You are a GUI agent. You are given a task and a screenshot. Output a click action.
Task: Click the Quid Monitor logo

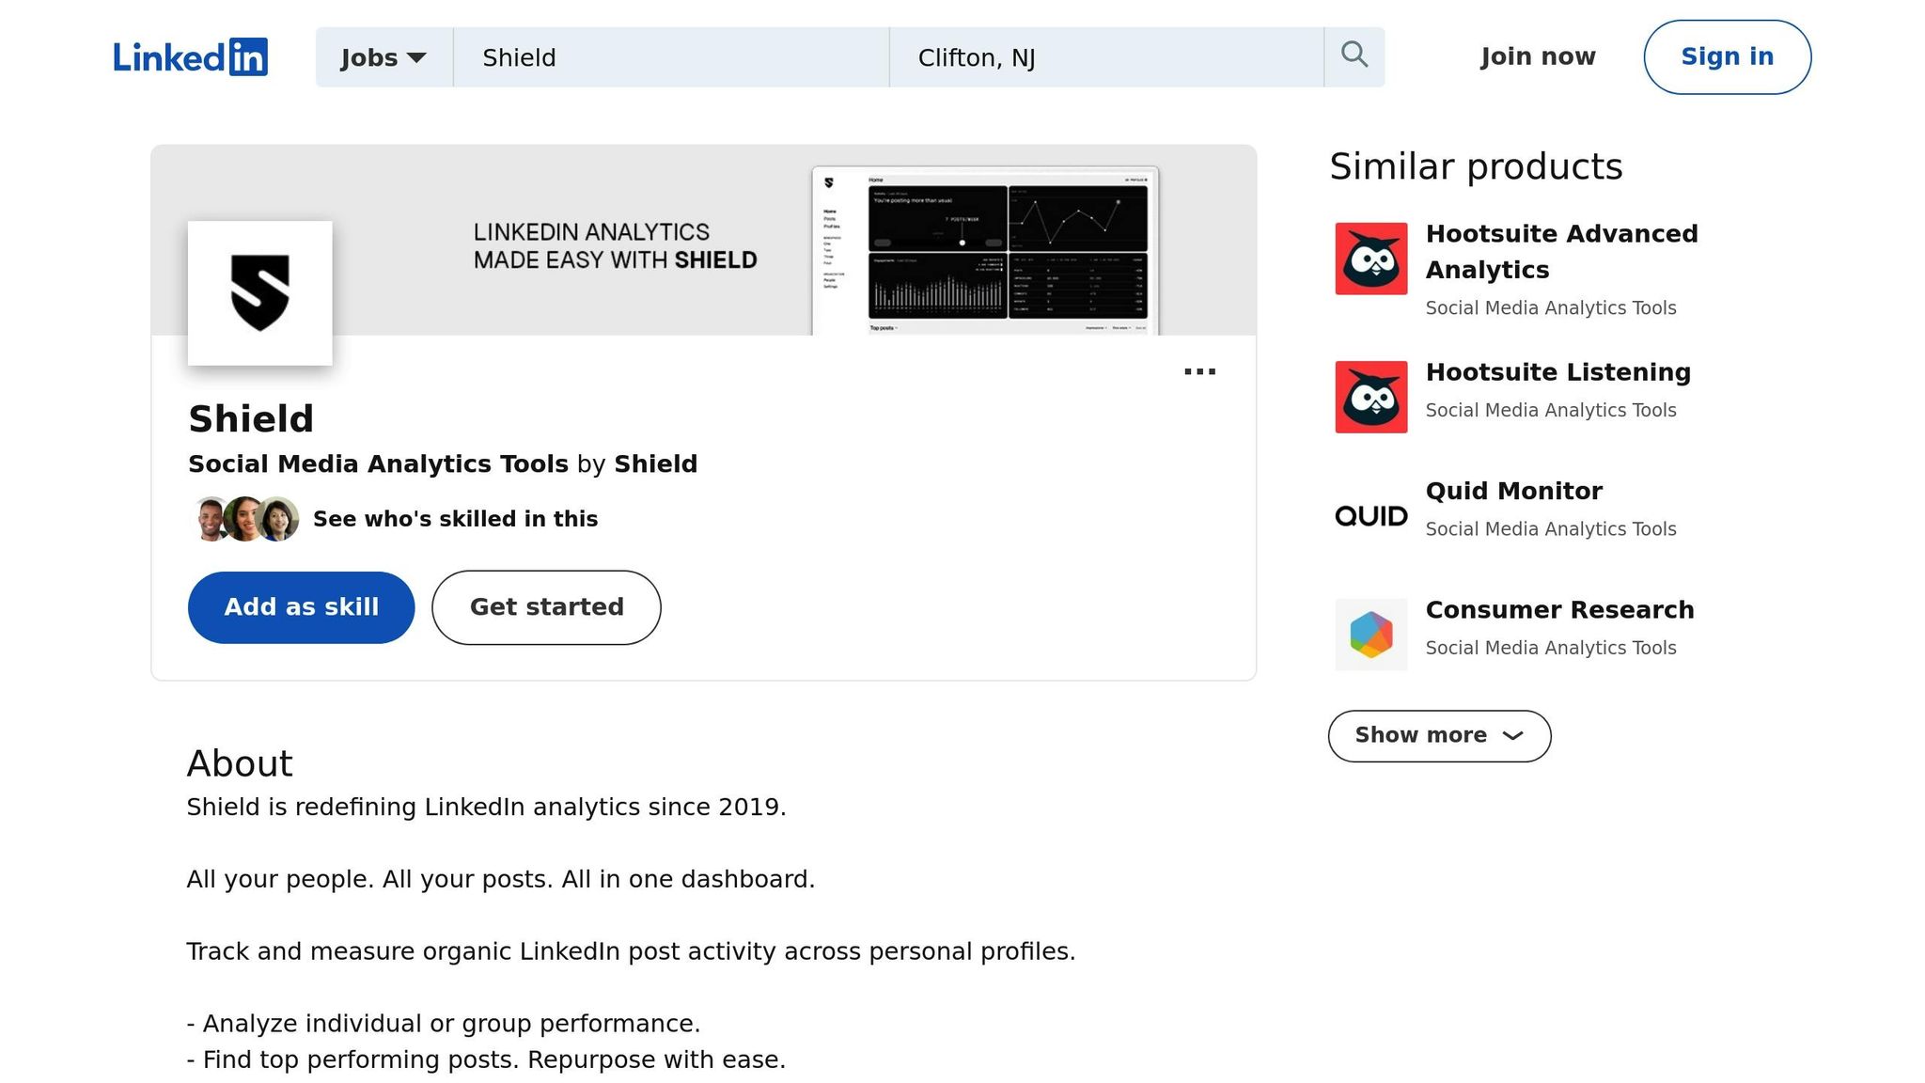coord(1371,515)
